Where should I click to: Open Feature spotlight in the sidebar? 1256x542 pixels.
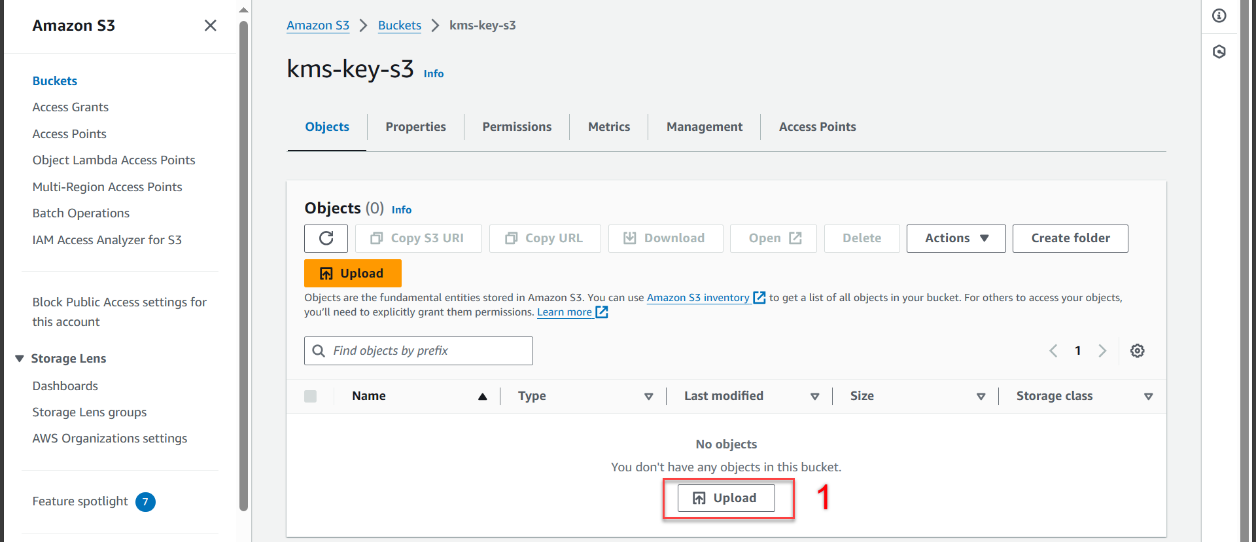click(x=80, y=501)
